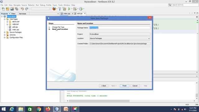Click the Debug Project toolbar icon
This screenshot has height=112, width=199.
click(75, 9)
